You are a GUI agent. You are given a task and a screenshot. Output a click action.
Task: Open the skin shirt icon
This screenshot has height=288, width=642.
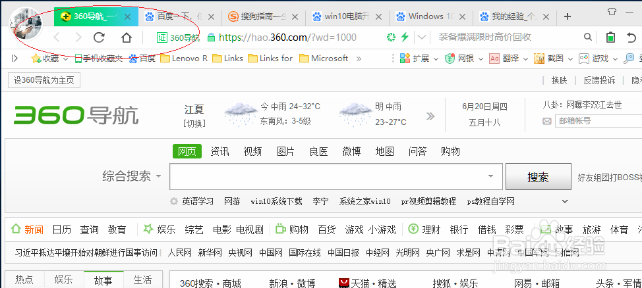(x=612, y=12)
